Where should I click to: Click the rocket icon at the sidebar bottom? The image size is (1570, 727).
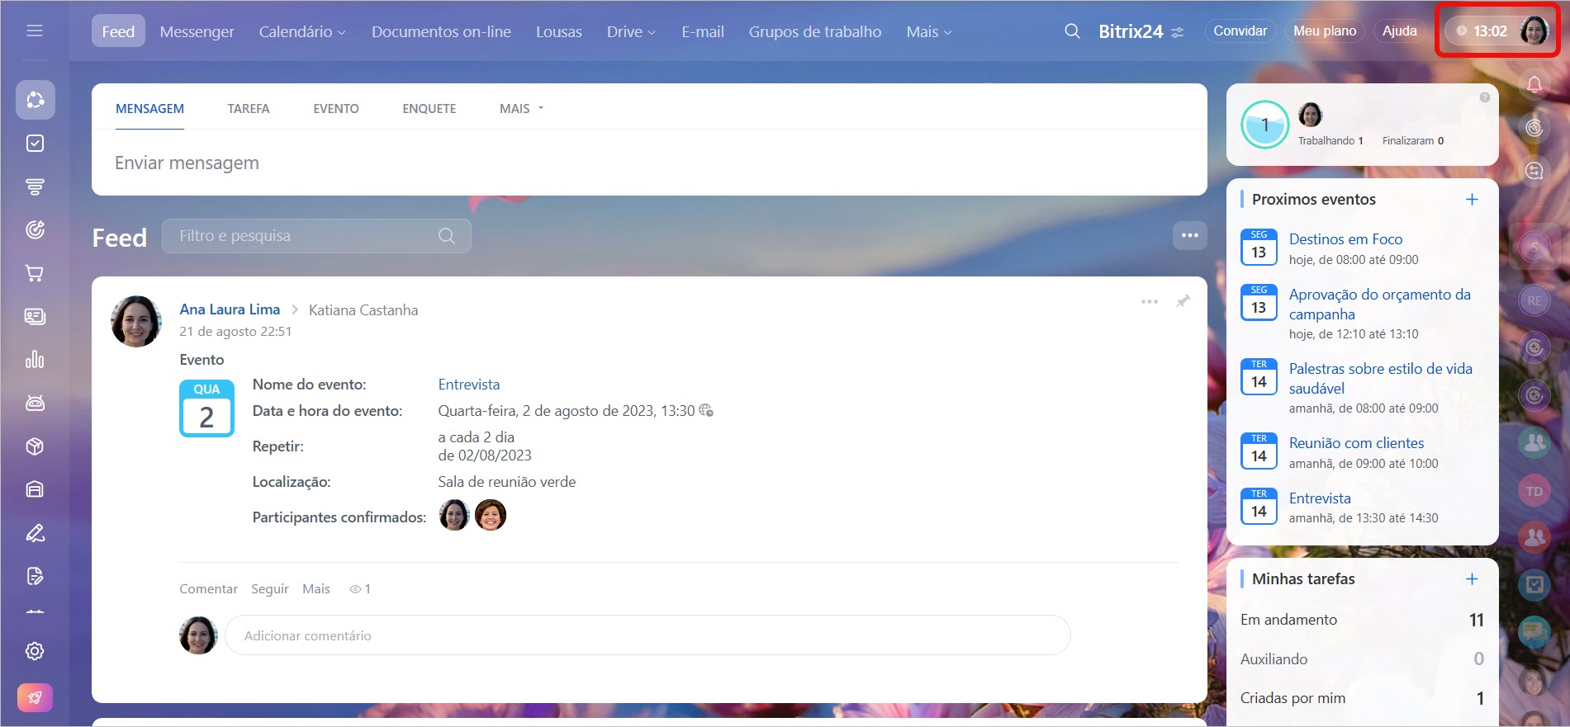click(35, 697)
